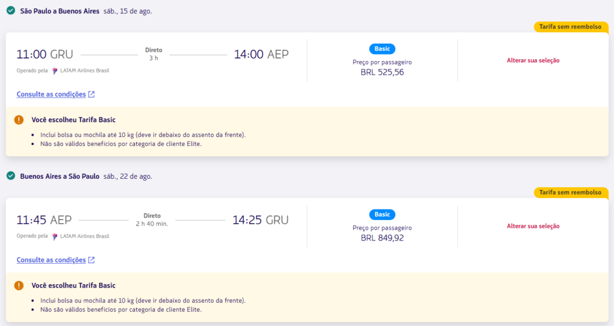Click Basic fare badge above BRL 525,56
The height and width of the screenshot is (326, 614).
coord(382,49)
